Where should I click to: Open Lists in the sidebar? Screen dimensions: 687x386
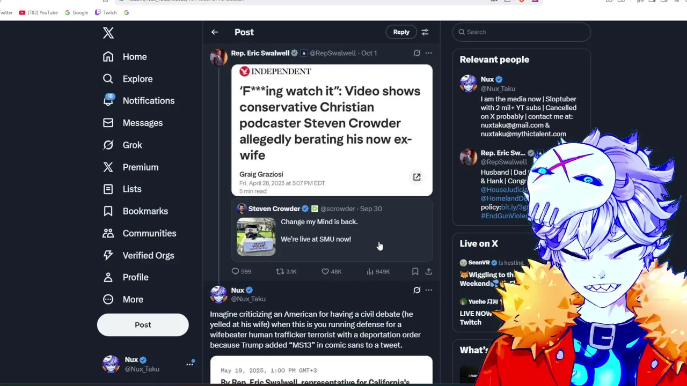[122, 189]
